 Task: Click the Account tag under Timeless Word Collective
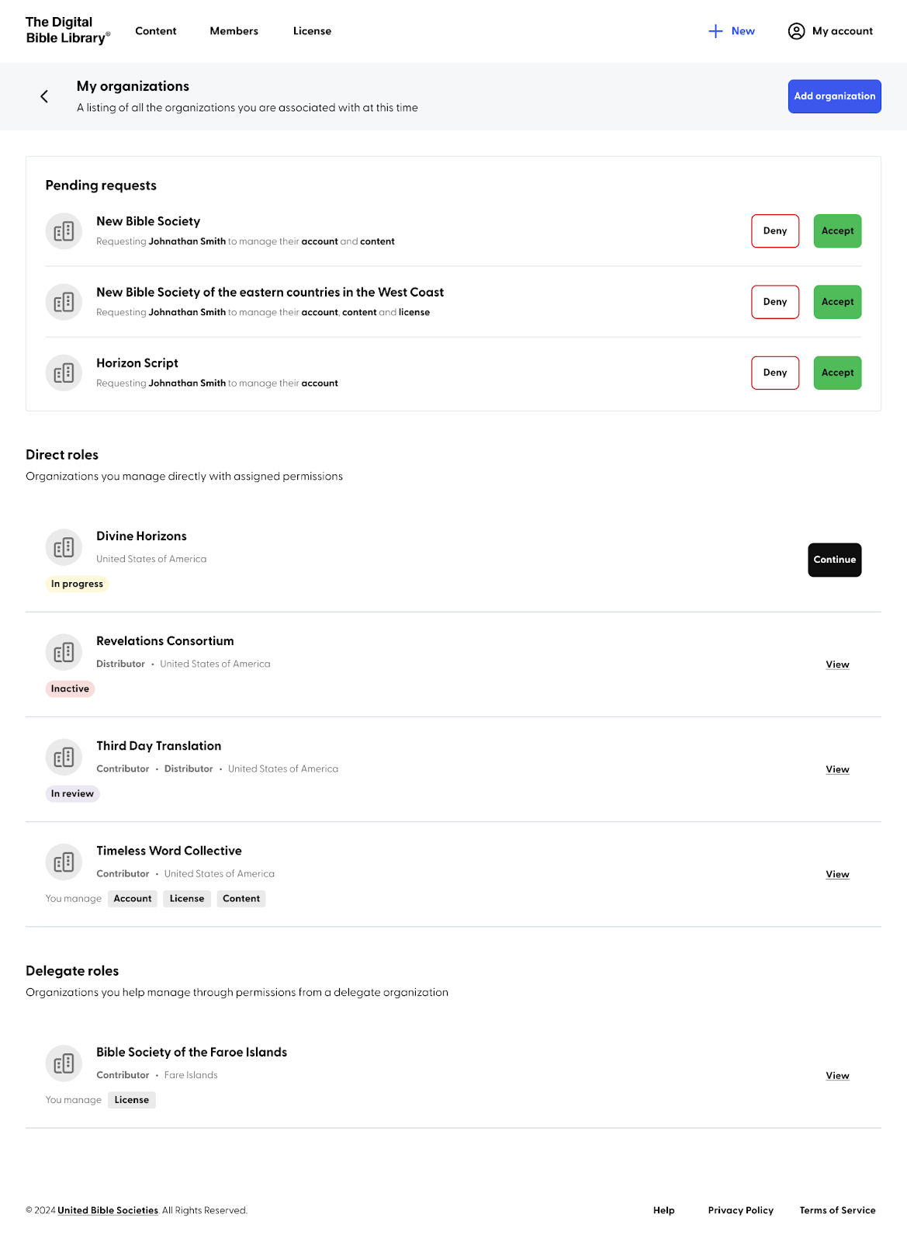pos(133,899)
